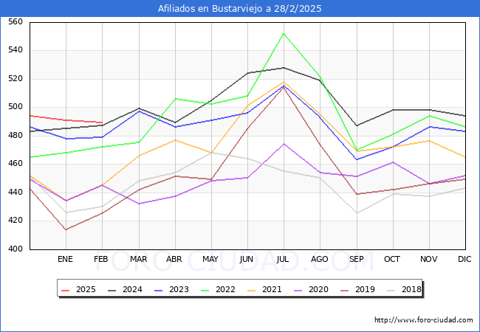The height and width of the screenshot is (332, 480).
Task: Click the 400 y-axis value
Action: tap(16, 249)
